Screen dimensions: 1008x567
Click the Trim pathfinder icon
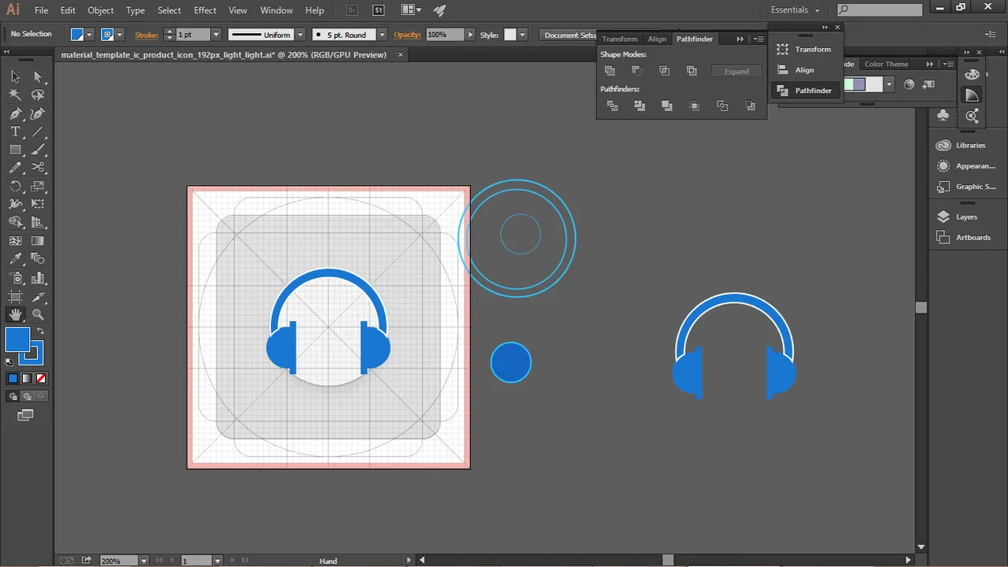639,106
